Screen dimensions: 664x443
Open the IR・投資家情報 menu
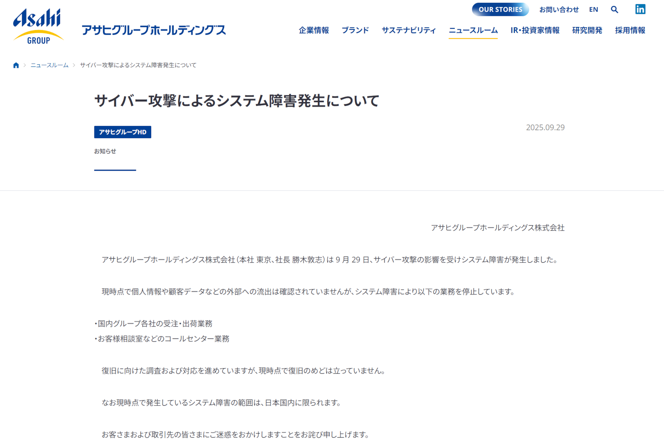535,30
